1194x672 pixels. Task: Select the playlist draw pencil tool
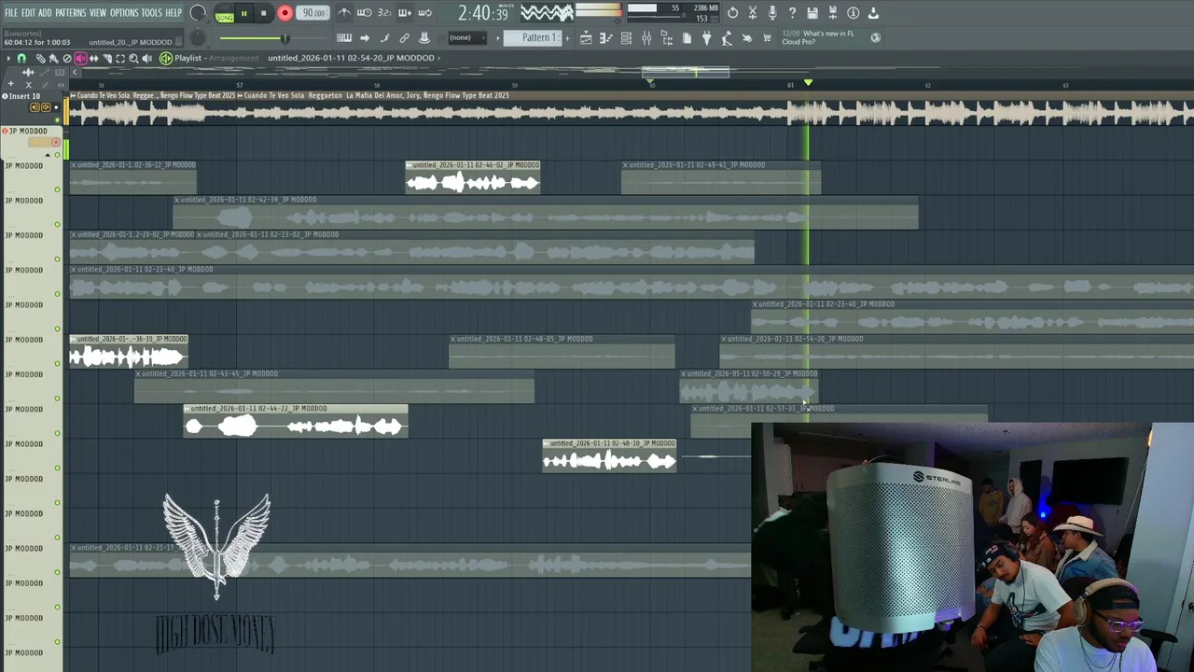(40, 58)
